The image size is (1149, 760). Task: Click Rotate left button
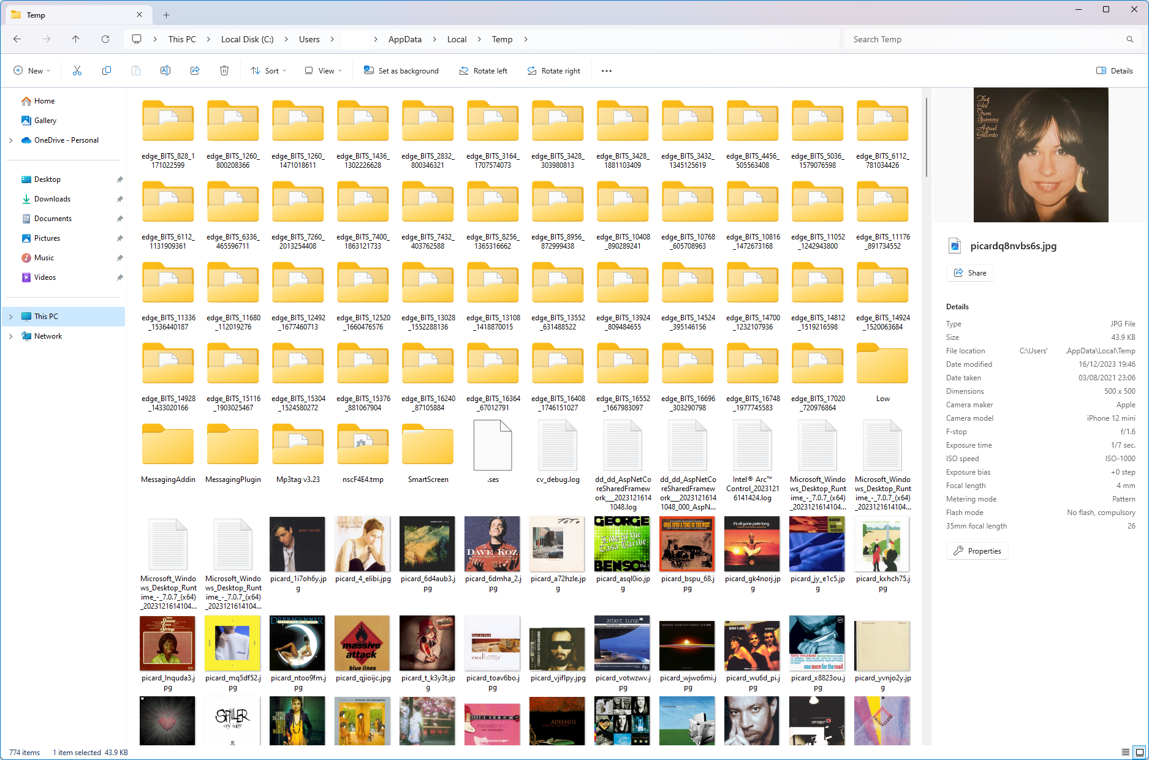coord(483,71)
